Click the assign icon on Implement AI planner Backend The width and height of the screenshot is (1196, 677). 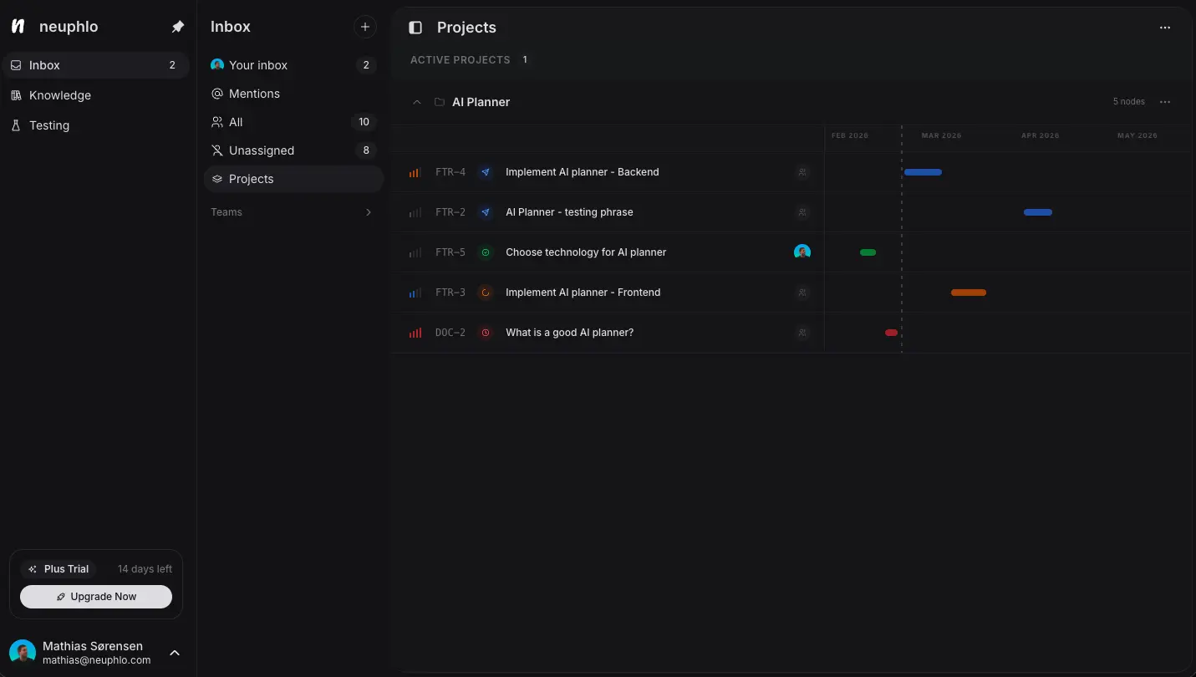[802, 172]
